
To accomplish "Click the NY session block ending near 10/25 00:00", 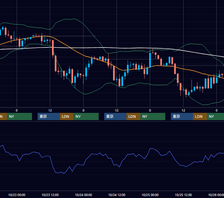I will pos(153,116).
